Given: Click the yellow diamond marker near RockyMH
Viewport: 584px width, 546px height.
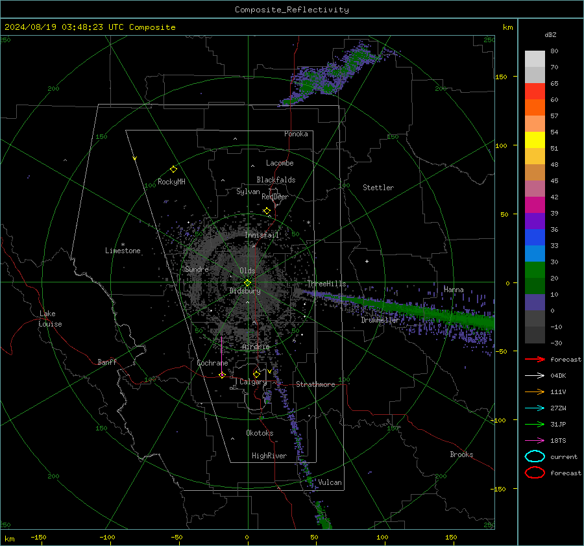Looking at the screenshot, I should coord(173,169).
